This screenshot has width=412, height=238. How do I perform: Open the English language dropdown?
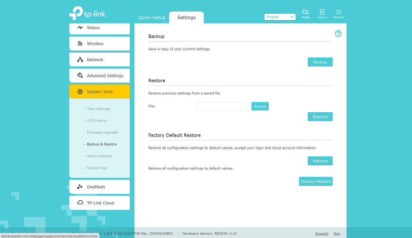280,17
